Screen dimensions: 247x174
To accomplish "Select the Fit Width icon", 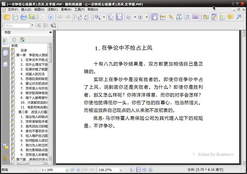I will pos(119,17).
